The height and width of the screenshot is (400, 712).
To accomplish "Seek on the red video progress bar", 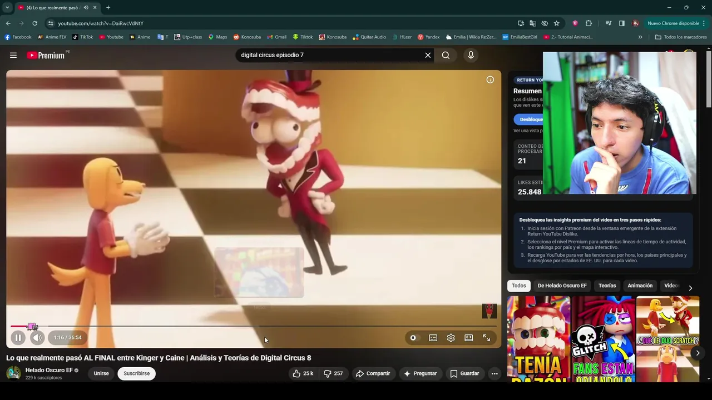I will (253, 327).
